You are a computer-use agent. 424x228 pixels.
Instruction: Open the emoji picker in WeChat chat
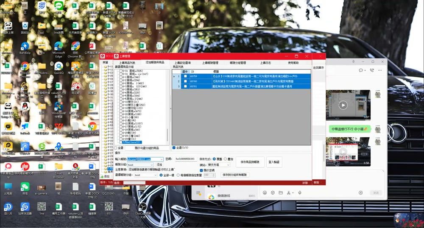[265, 192]
